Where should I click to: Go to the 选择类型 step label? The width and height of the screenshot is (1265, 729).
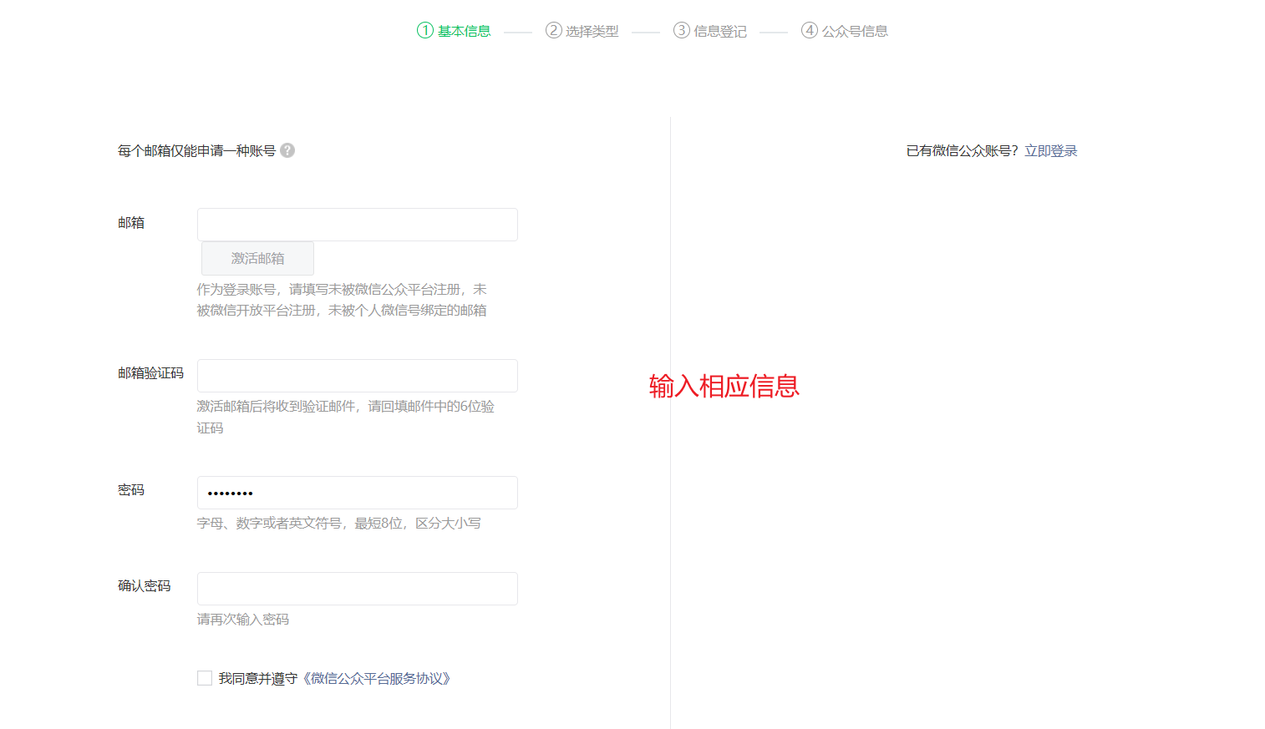[592, 32]
